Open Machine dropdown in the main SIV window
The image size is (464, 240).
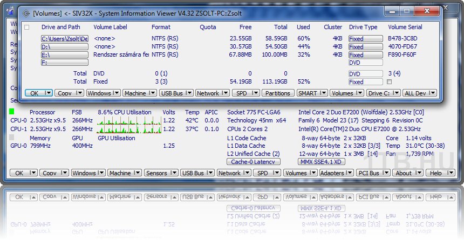tap(125, 173)
